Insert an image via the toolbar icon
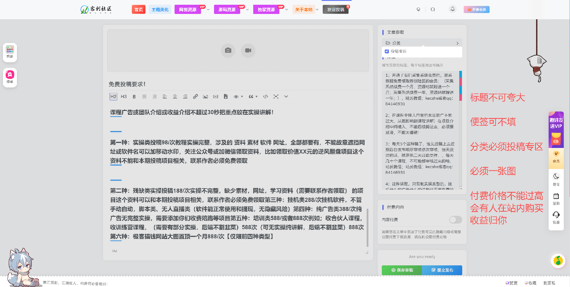Image resolution: width=570 pixels, height=287 pixels. click(x=205, y=97)
